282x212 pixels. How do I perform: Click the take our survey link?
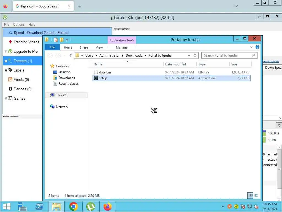(x=271, y=61)
